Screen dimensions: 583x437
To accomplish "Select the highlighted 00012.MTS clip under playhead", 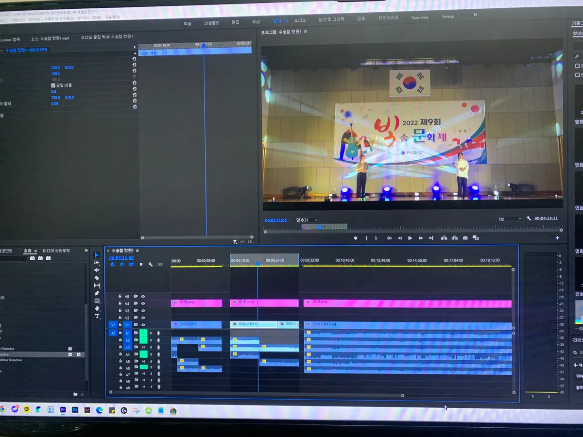I will point(253,324).
